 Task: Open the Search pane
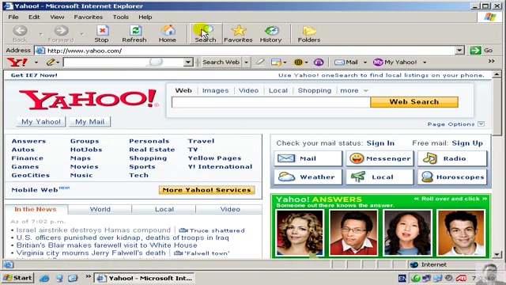click(206, 34)
